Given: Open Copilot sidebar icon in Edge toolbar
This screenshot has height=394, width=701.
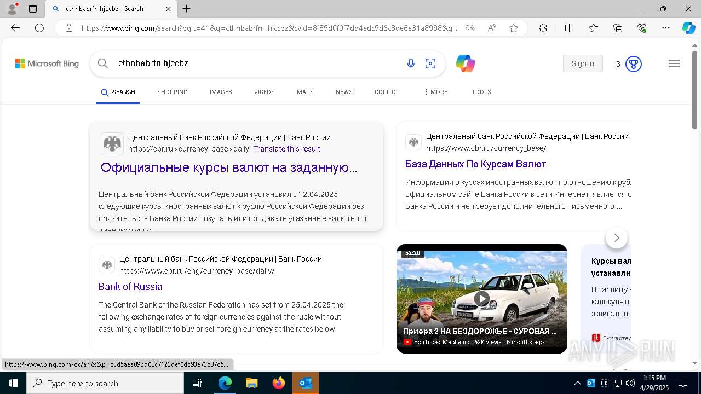Looking at the screenshot, I should [688, 28].
